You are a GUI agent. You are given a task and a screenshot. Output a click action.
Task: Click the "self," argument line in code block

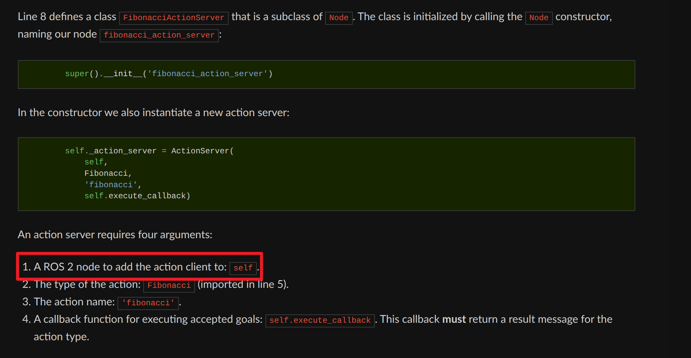[96, 162]
